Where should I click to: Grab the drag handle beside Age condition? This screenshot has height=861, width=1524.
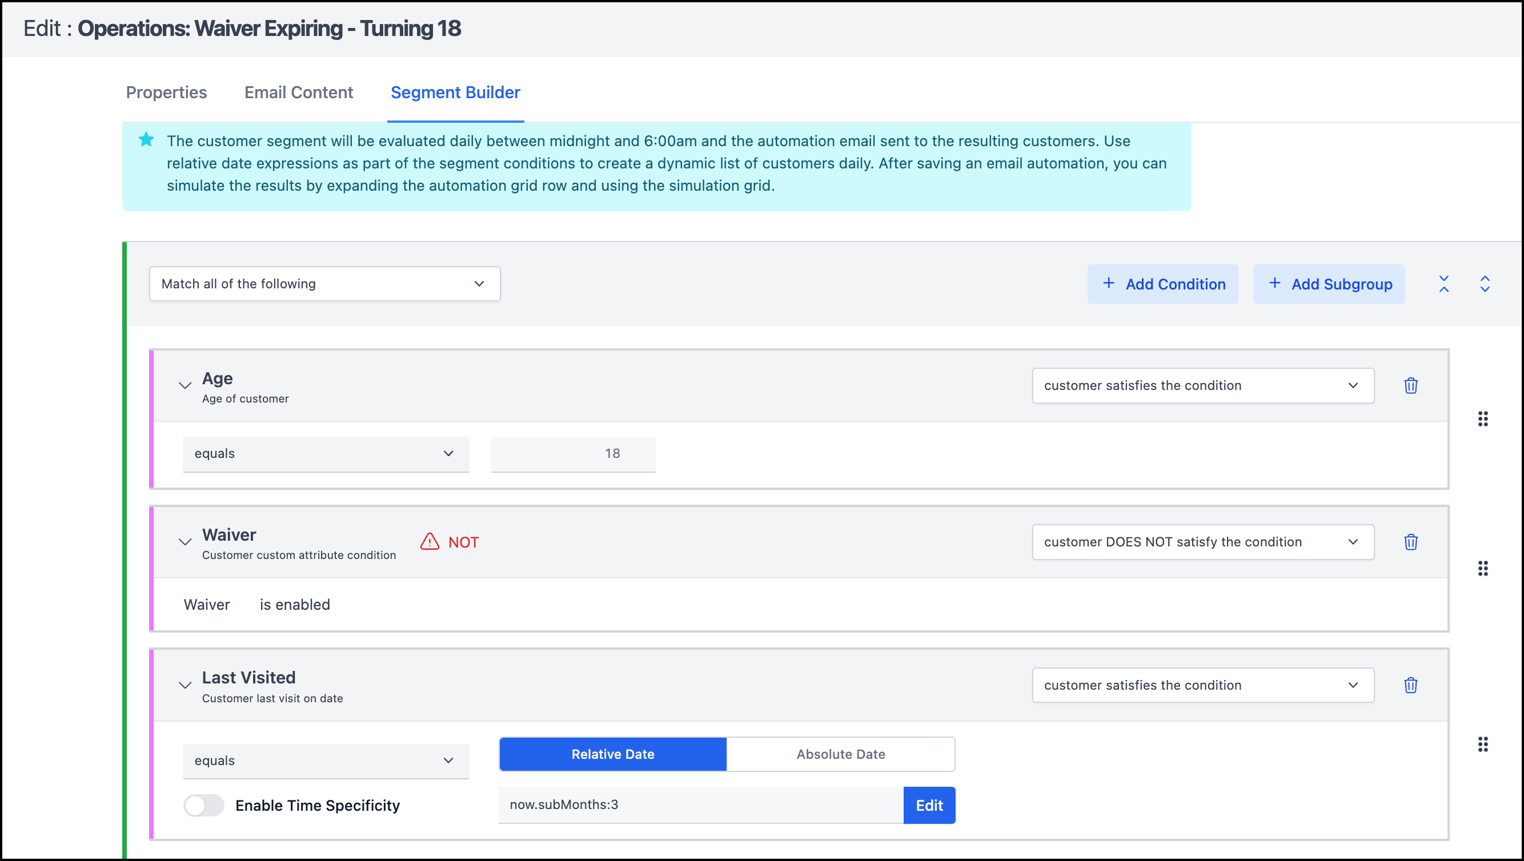[1483, 419]
